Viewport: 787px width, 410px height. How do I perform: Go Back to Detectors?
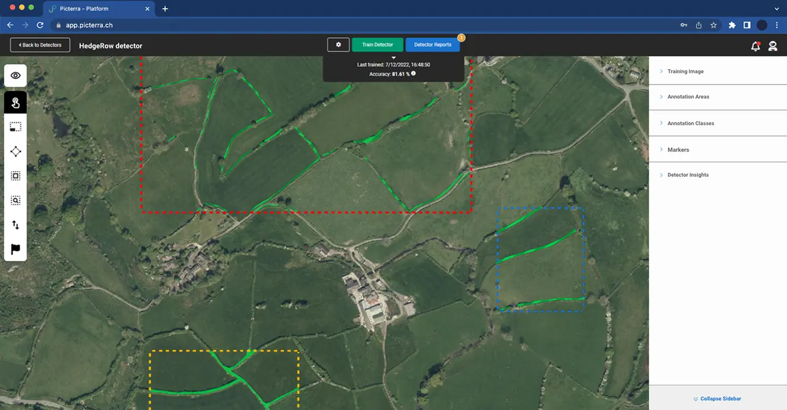coord(40,45)
